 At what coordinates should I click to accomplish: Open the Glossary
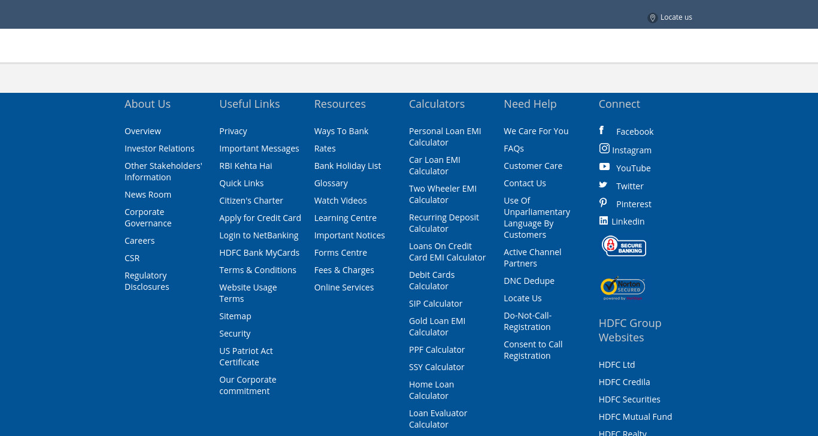(x=331, y=183)
